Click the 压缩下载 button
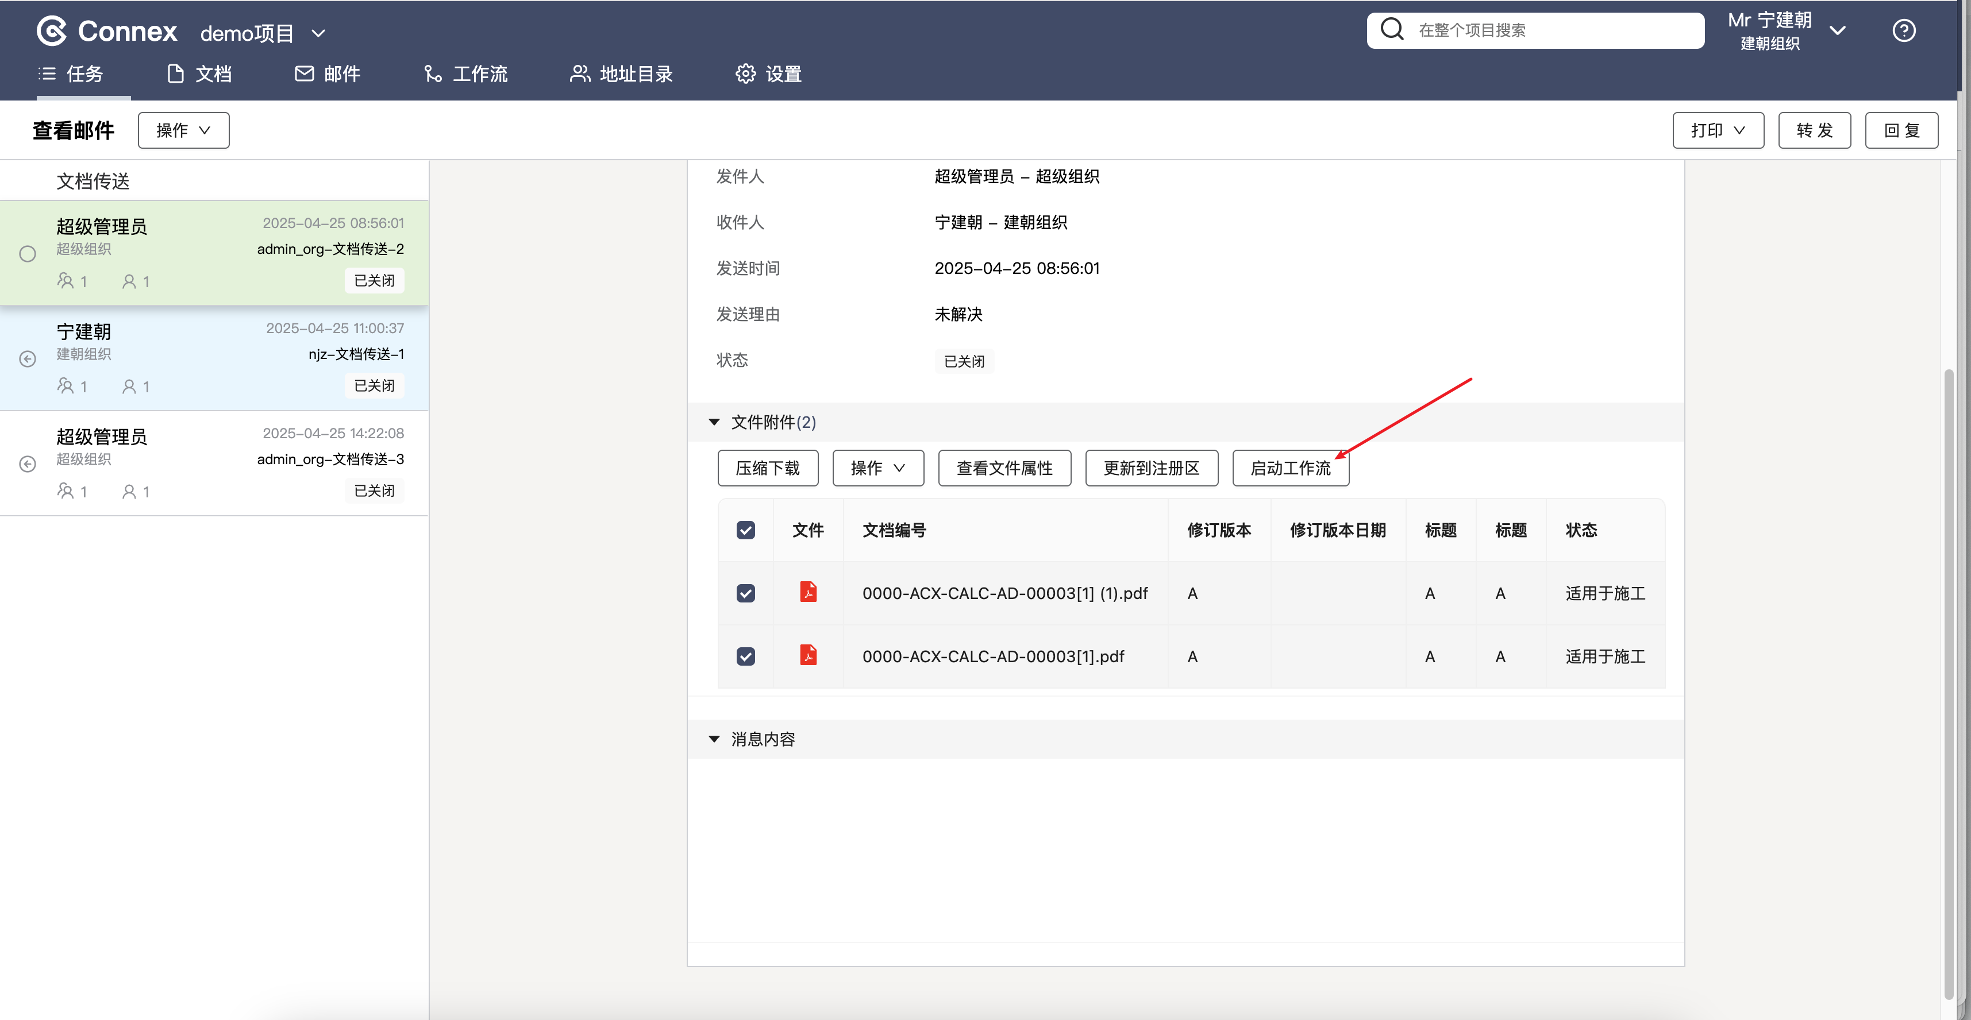 [768, 468]
